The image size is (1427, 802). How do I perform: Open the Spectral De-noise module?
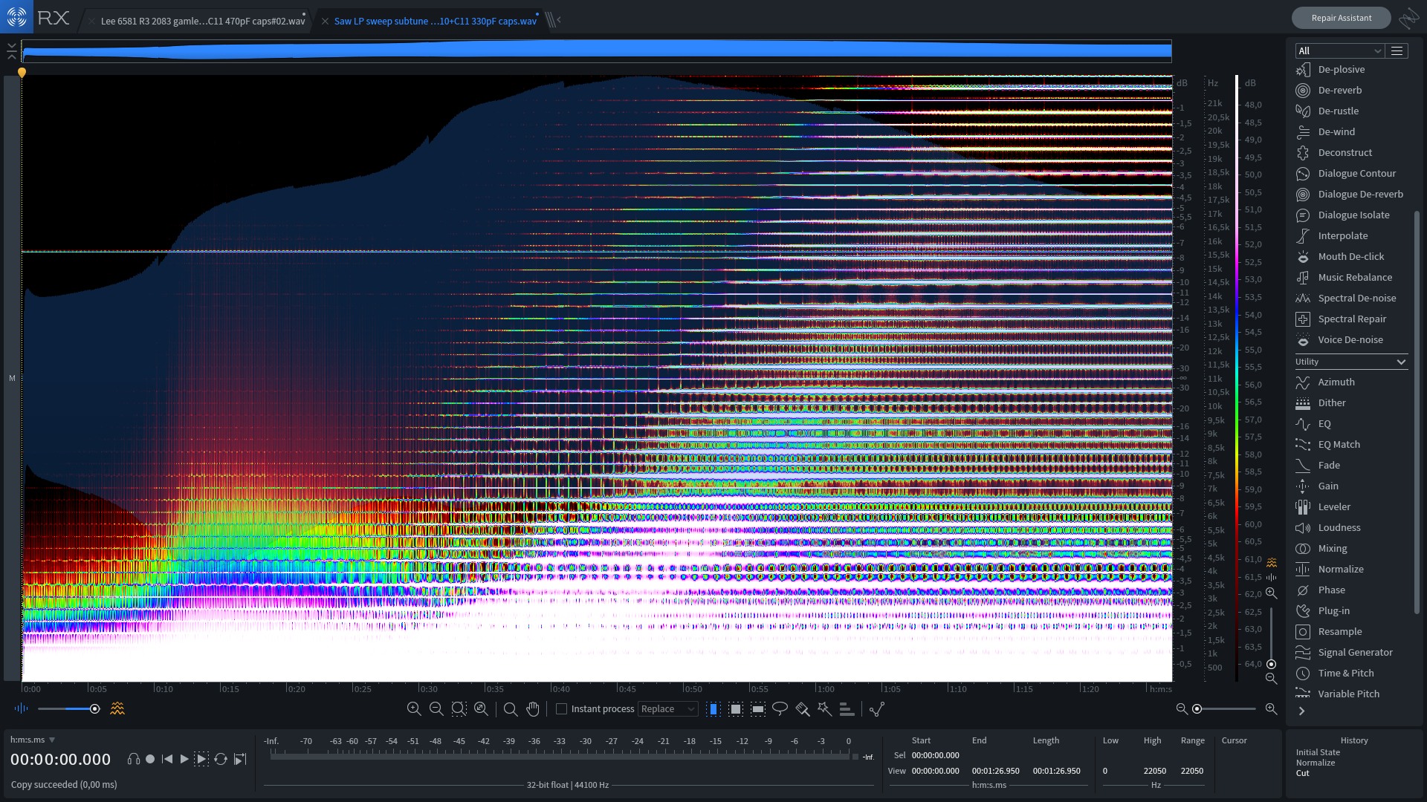click(1354, 298)
